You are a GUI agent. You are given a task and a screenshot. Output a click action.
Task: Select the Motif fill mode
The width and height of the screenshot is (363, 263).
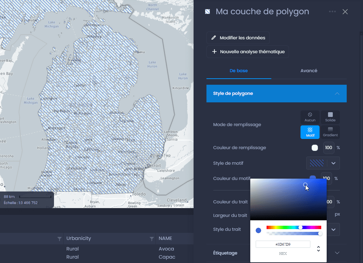[310, 132]
